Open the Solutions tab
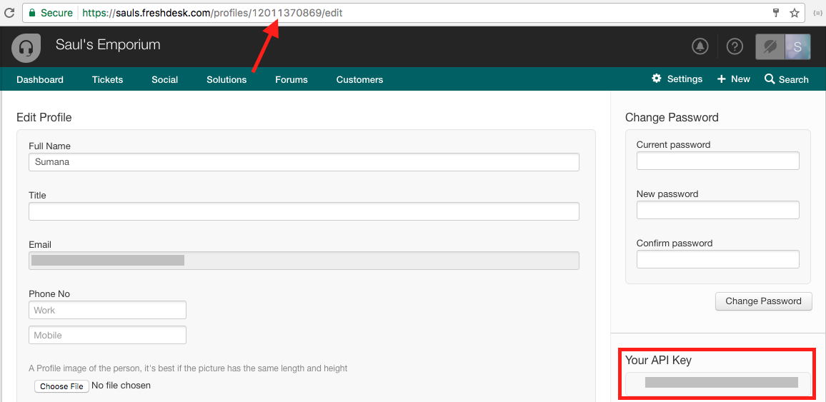The image size is (826, 402). 227,80
